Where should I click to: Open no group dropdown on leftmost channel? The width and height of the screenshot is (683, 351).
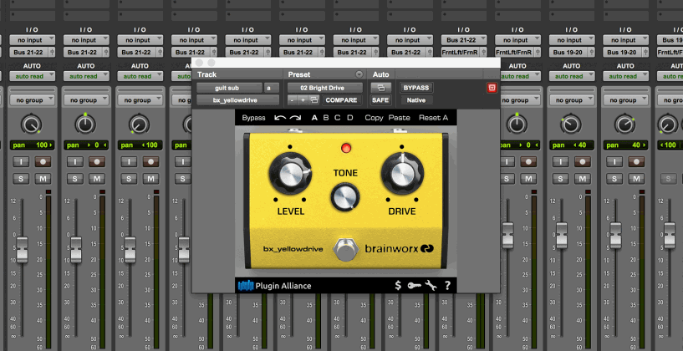(x=33, y=100)
